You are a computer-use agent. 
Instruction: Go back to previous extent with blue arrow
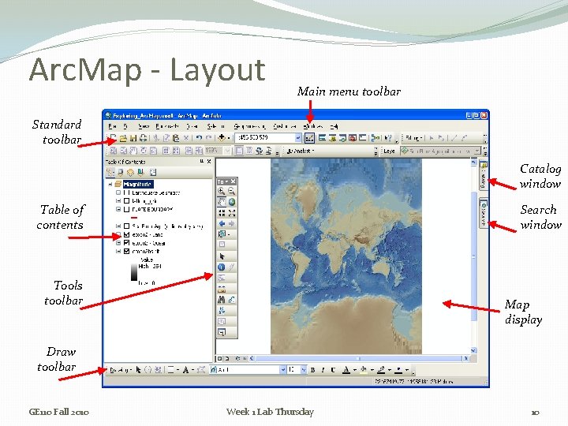[222, 224]
